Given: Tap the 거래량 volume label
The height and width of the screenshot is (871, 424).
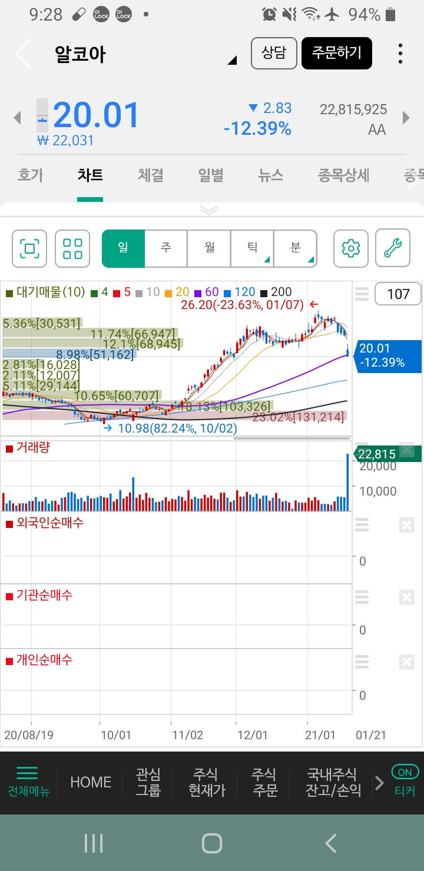Looking at the screenshot, I should click(33, 447).
